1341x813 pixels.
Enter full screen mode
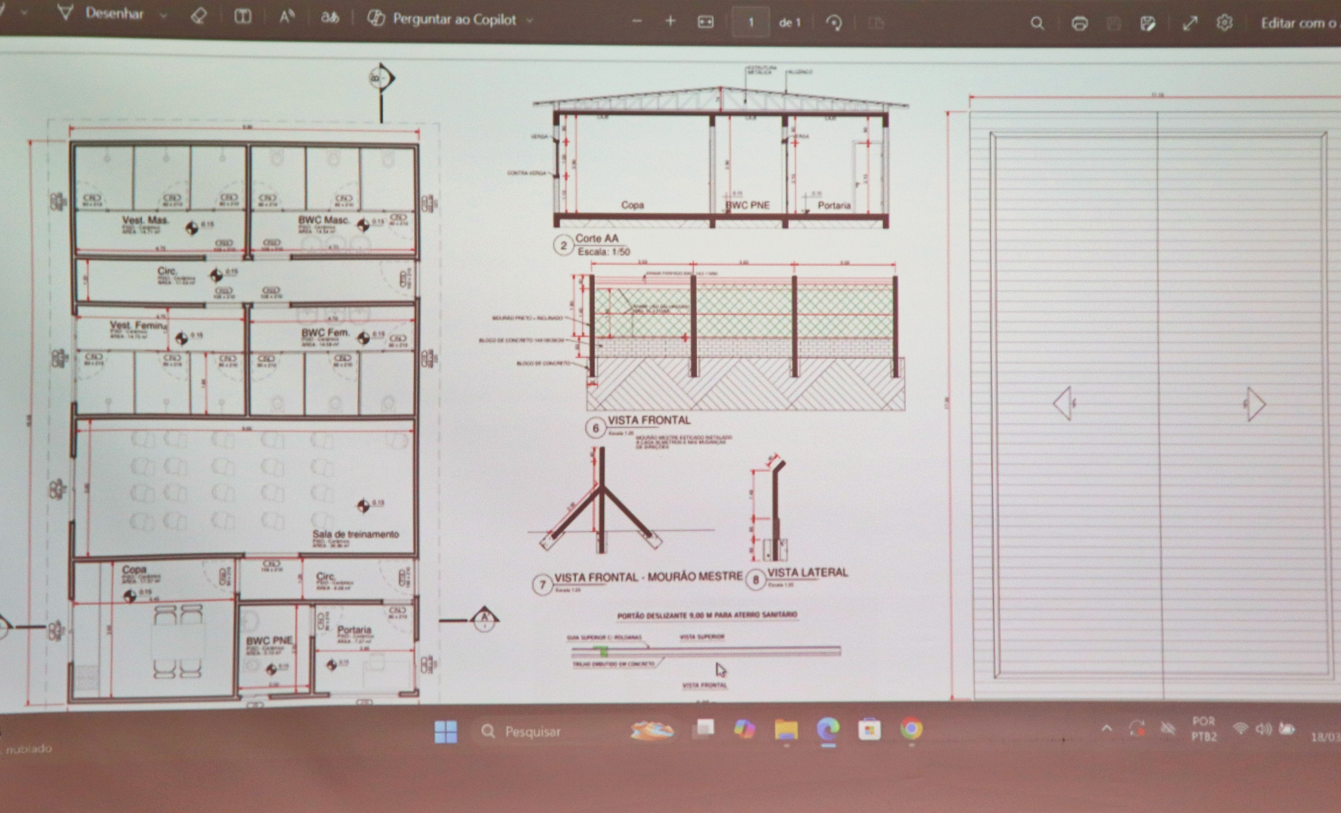point(1190,24)
